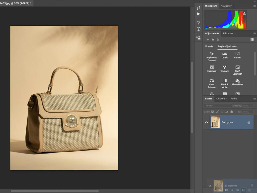Add a Brightness/Contrast adjustment
The image size is (257, 193).
212,57
